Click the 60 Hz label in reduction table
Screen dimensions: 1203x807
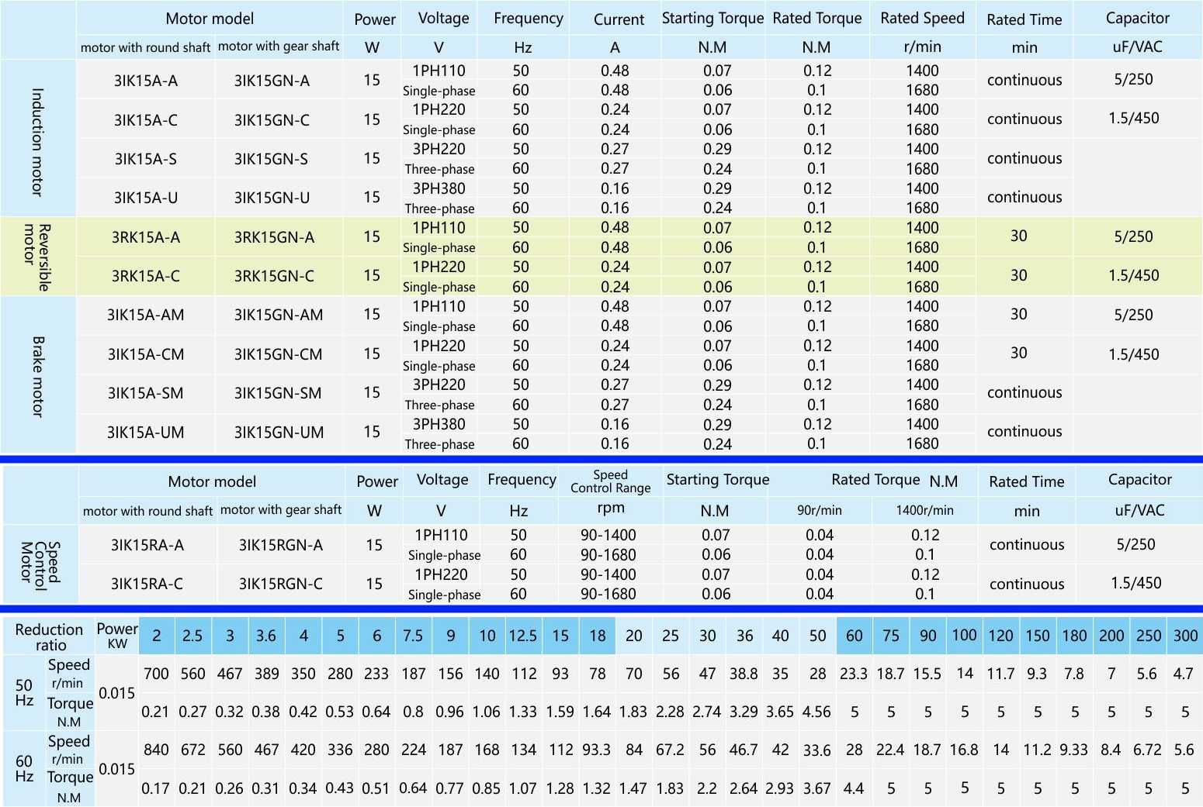click(24, 768)
